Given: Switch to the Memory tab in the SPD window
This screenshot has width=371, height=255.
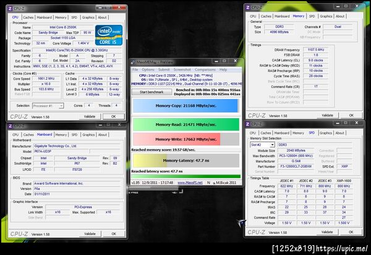Looking at the screenshot, I should [x=298, y=133].
